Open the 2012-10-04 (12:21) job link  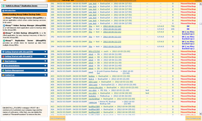pos(112,32)
